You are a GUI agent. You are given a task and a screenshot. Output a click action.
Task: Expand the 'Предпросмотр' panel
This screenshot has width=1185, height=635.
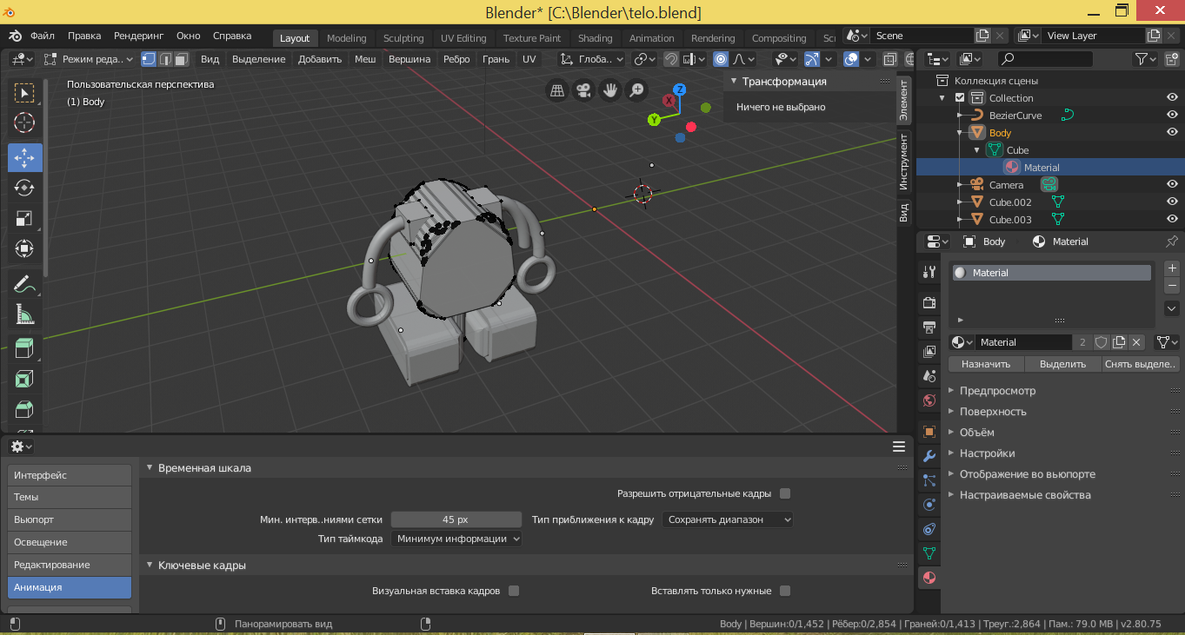click(x=997, y=391)
